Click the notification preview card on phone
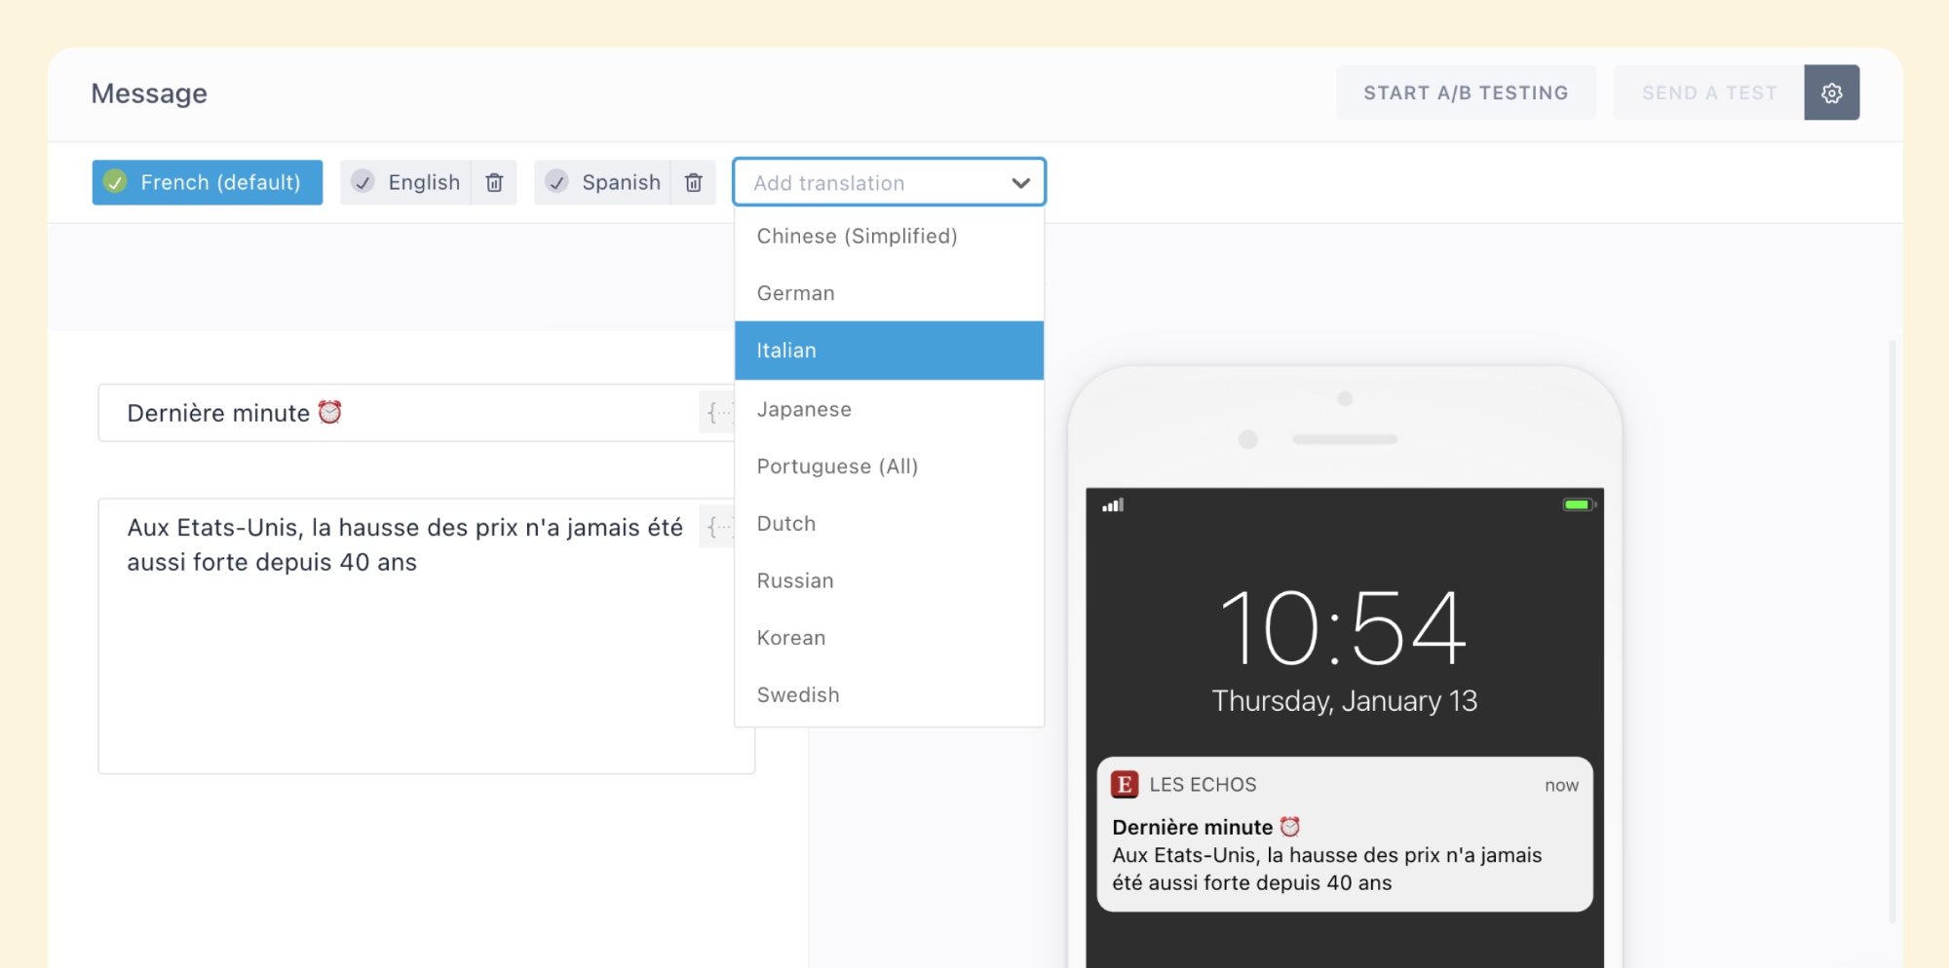 pos(1345,835)
